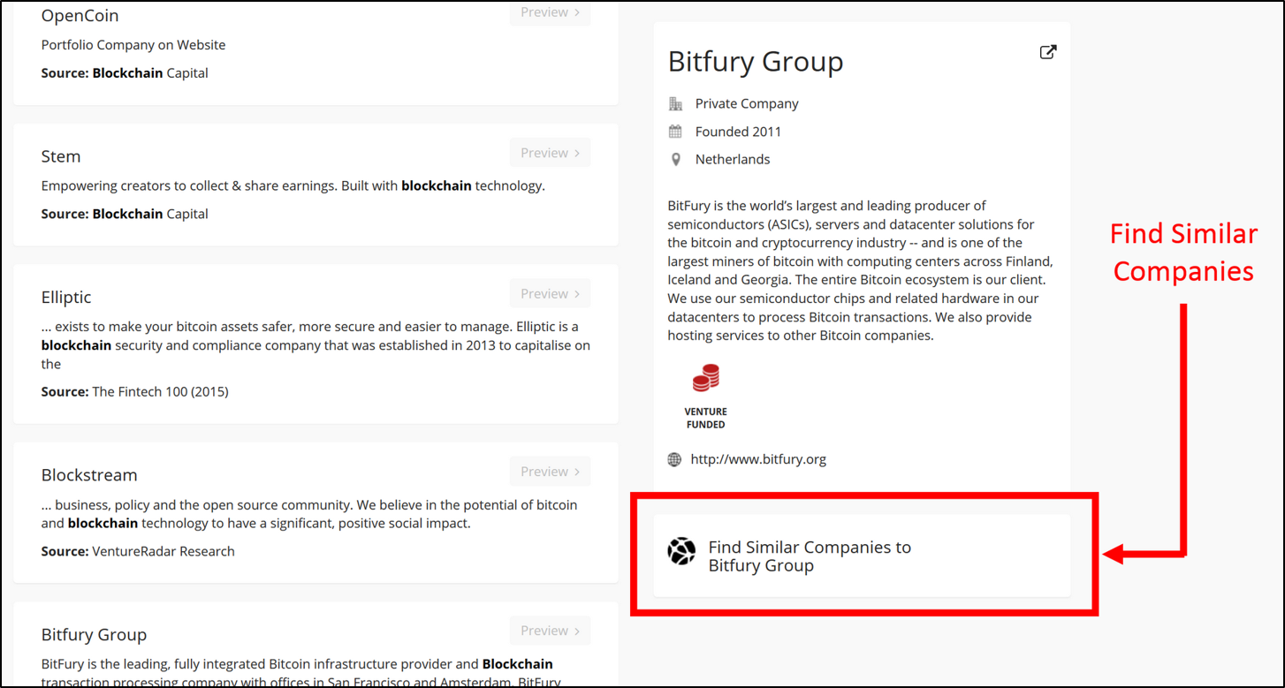The height and width of the screenshot is (688, 1285).
Task: Open the Elliptic company title
Action: [66, 297]
